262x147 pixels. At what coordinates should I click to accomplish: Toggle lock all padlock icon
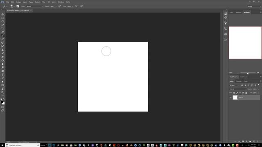point(246,93)
